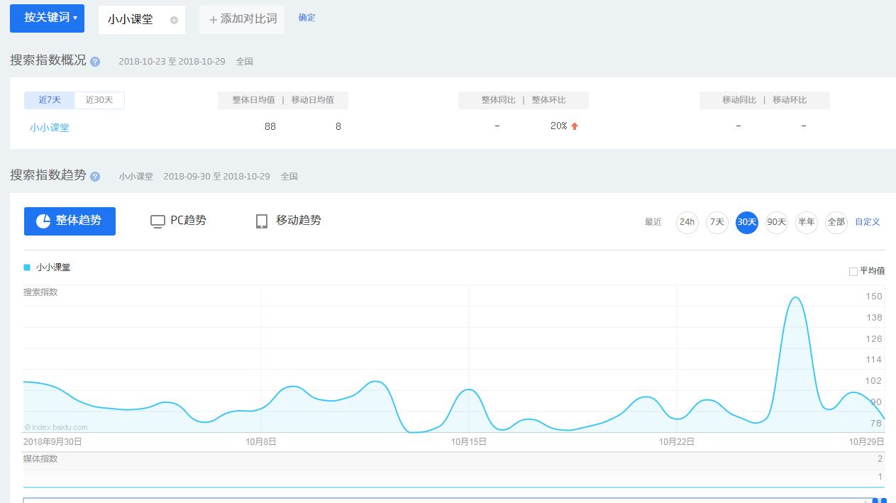Click the keyword input field containing 小小课堂
This screenshot has width=896, height=503.
click(x=135, y=19)
